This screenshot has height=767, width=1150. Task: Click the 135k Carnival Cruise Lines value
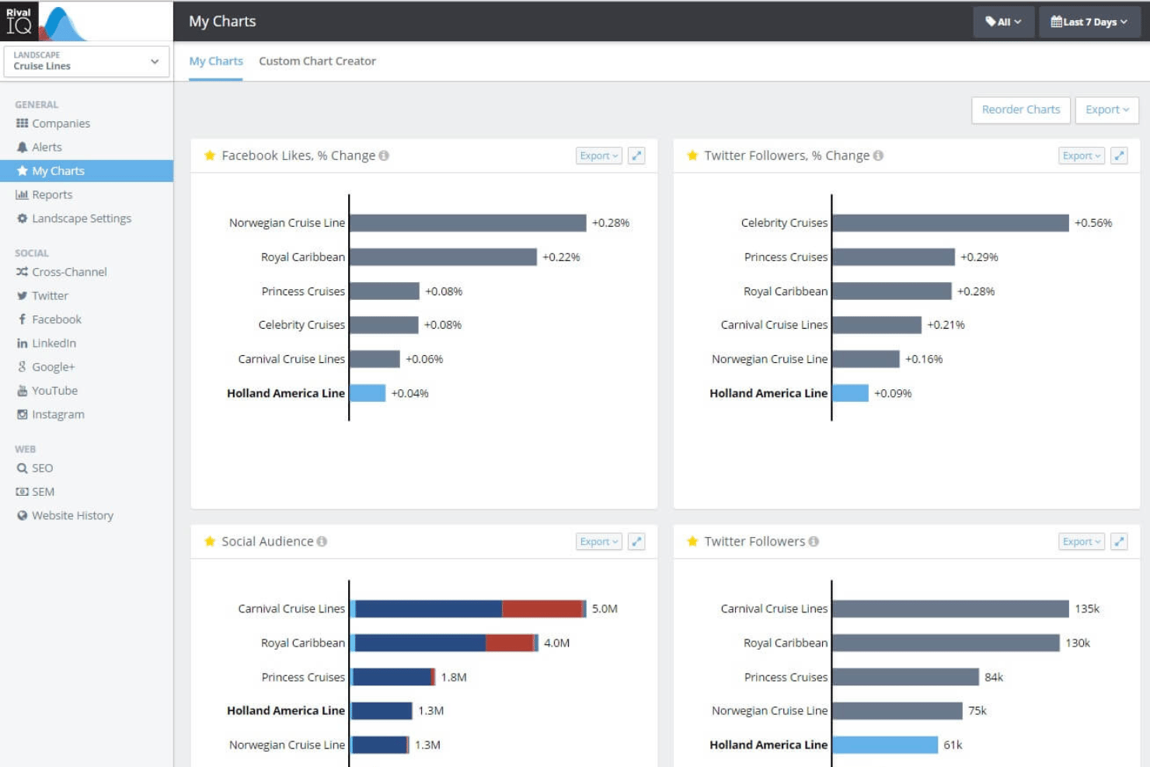click(x=1087, y=608)
